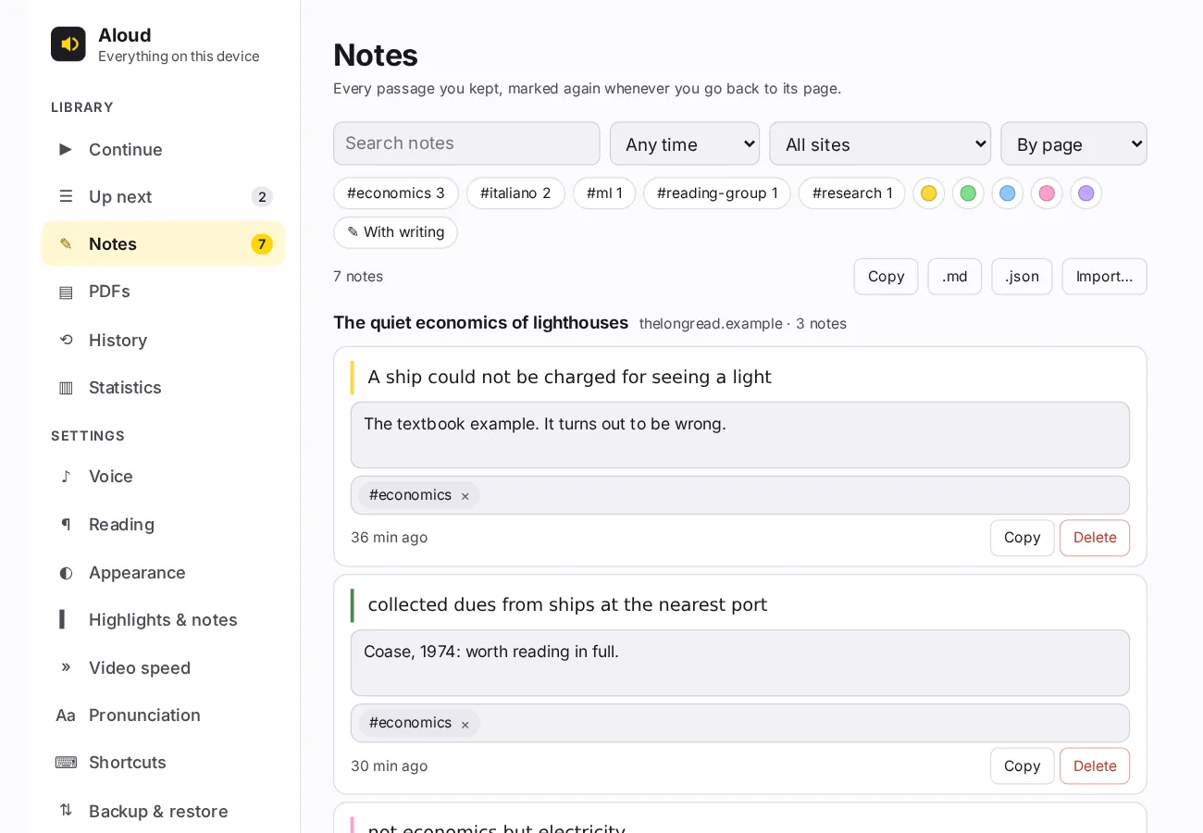Remove #economics tag from lighthouse light note
The height and width of the screenshot is (833, 1203).
click(x=465, y=496)
